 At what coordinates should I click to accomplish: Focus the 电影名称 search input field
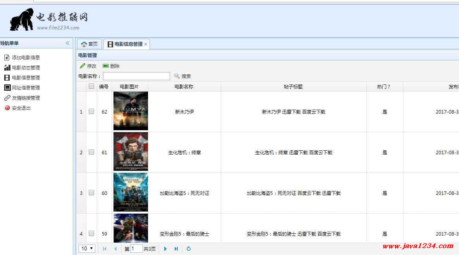(x=136, y=76)
